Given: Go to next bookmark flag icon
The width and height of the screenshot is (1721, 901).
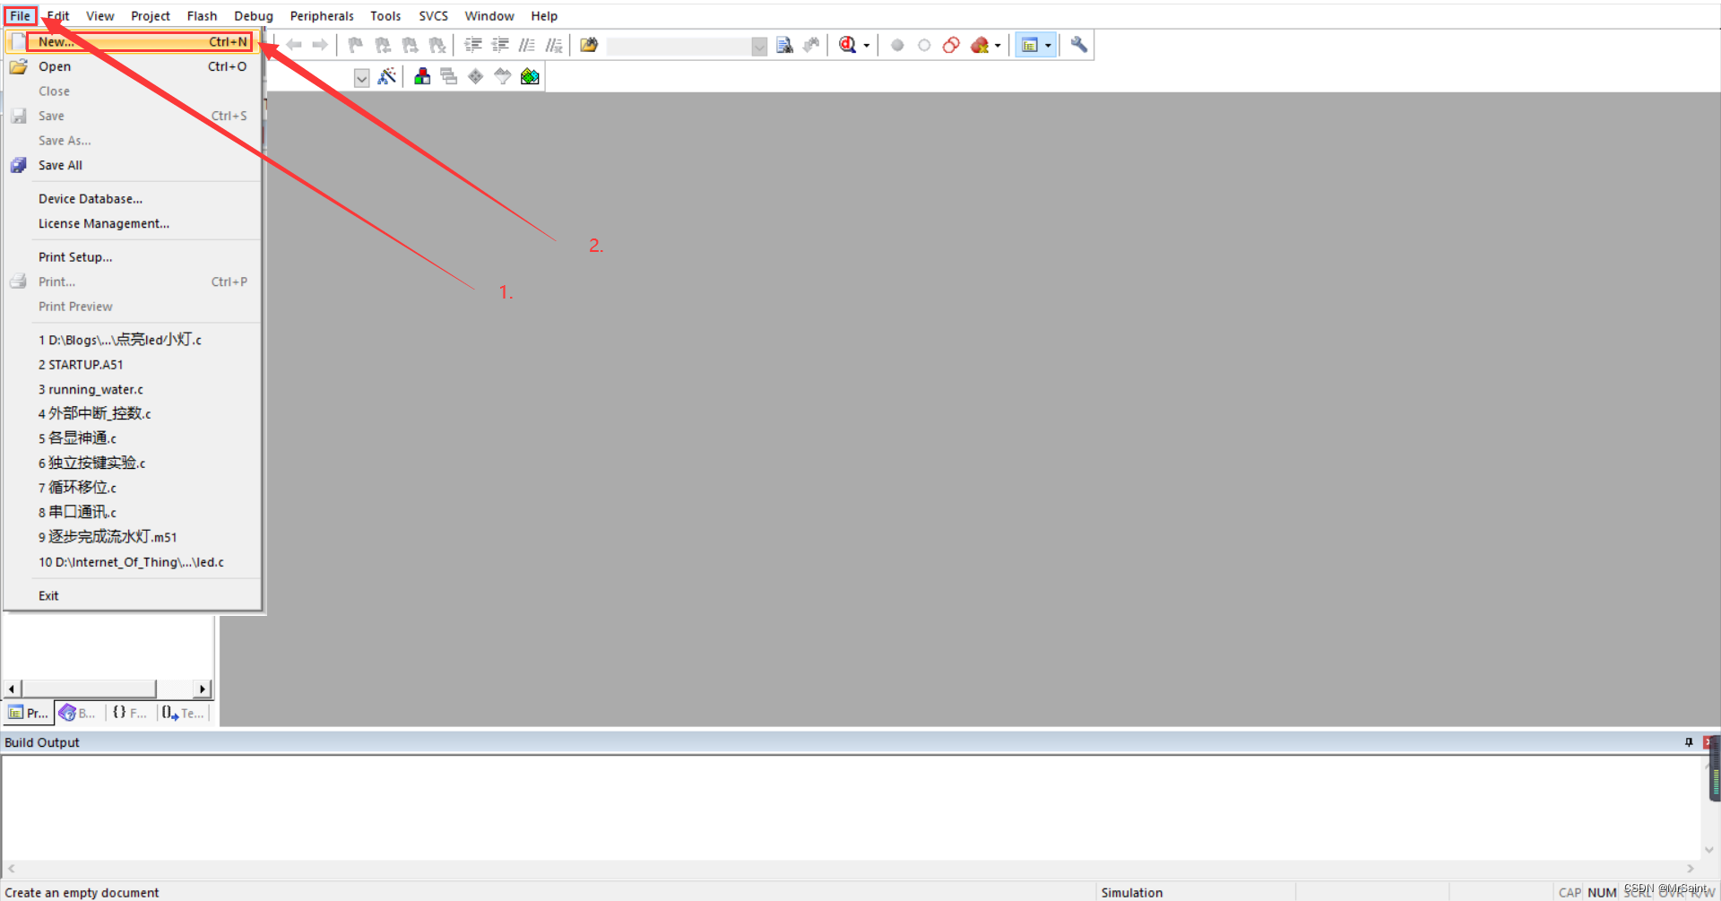Looking at the screenshot, I should click(x=410, y=45).
